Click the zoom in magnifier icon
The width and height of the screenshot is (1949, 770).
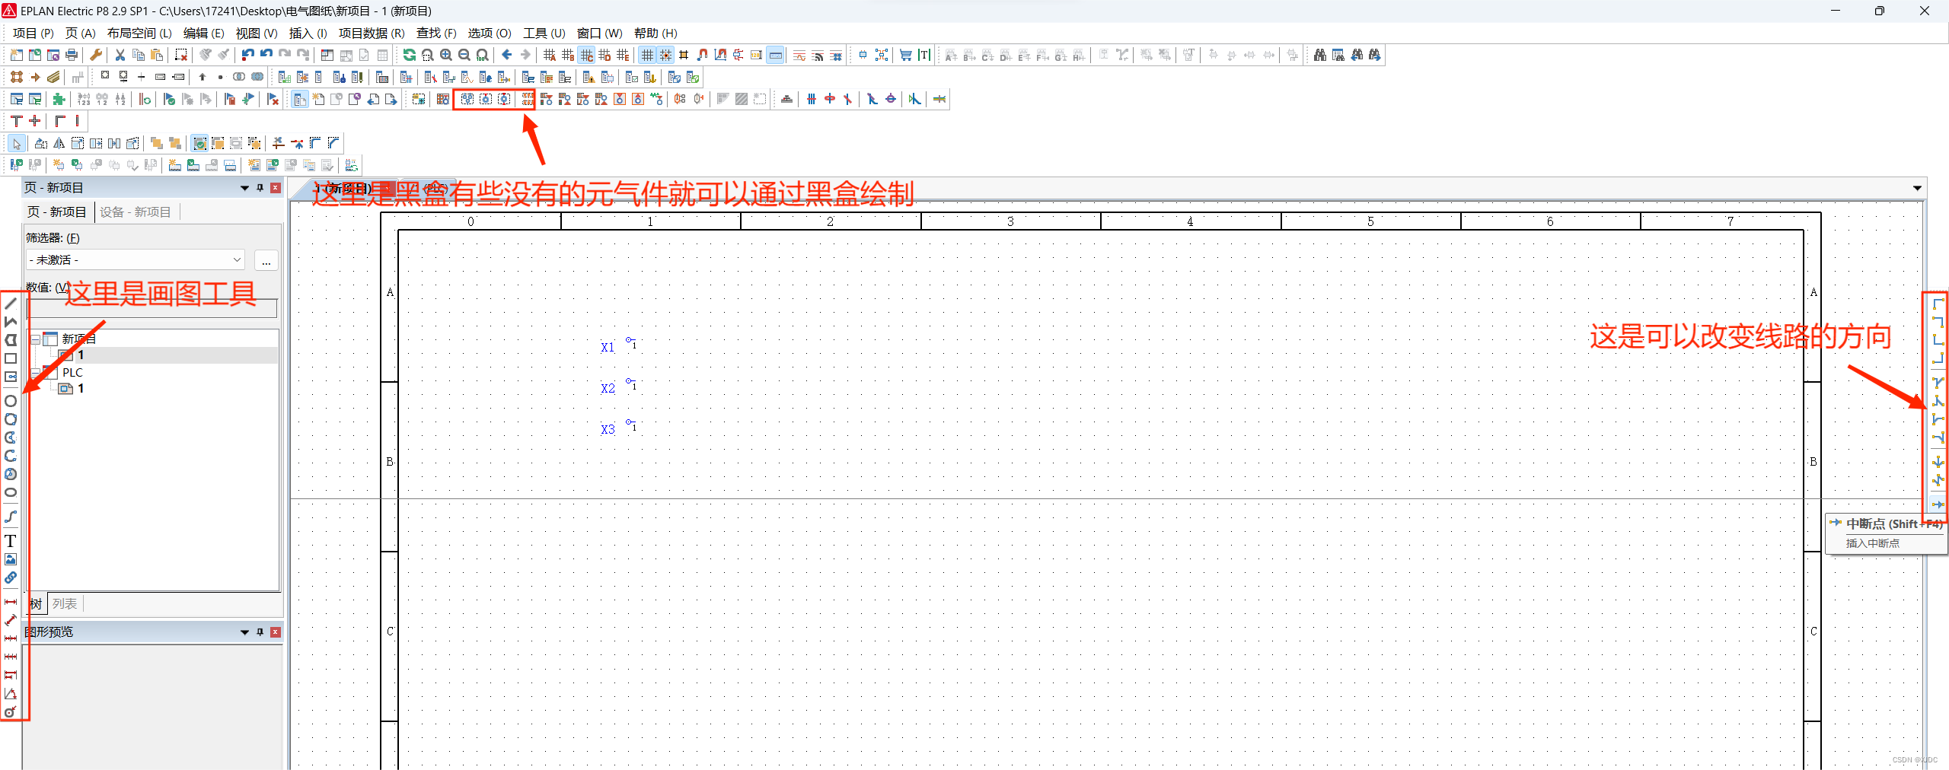(446, 55)
